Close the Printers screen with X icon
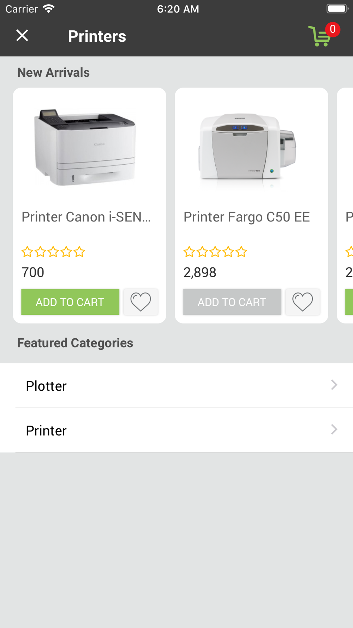353x628 pixels. pos(22,35)
